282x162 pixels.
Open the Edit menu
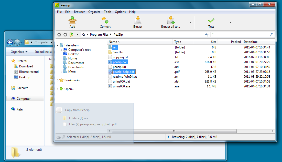(x=68, y=12)
